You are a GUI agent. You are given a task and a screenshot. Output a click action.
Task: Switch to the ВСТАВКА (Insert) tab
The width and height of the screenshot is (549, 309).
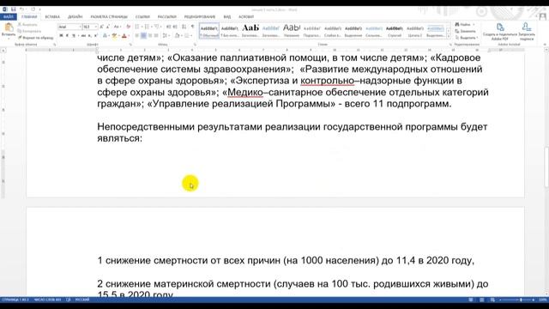52,17
